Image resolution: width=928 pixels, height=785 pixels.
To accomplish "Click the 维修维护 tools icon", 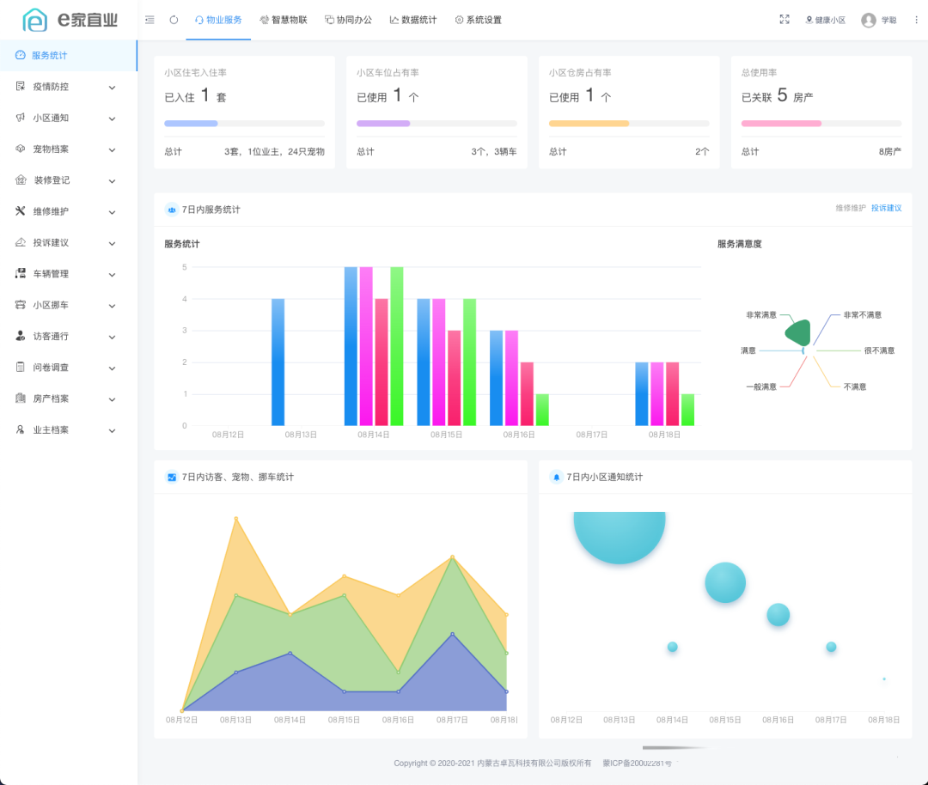I will pos(20,211).
